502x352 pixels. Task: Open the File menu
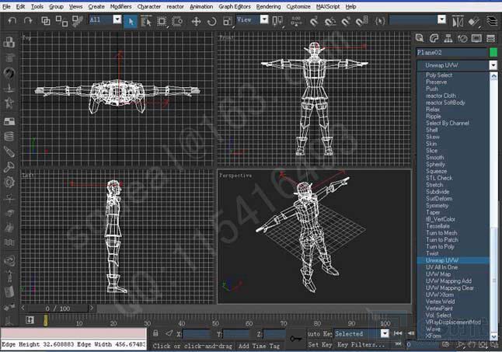tap(6, 6)
